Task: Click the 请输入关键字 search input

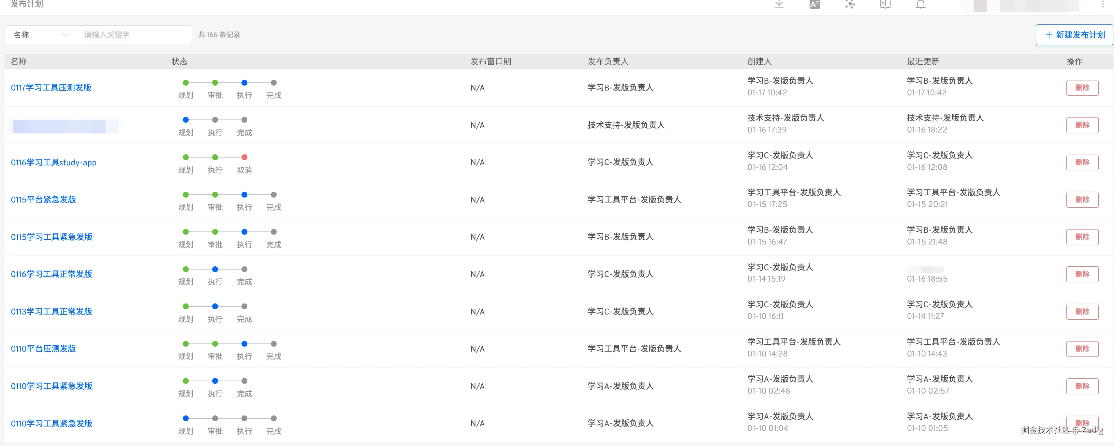Action: [133, 35]
